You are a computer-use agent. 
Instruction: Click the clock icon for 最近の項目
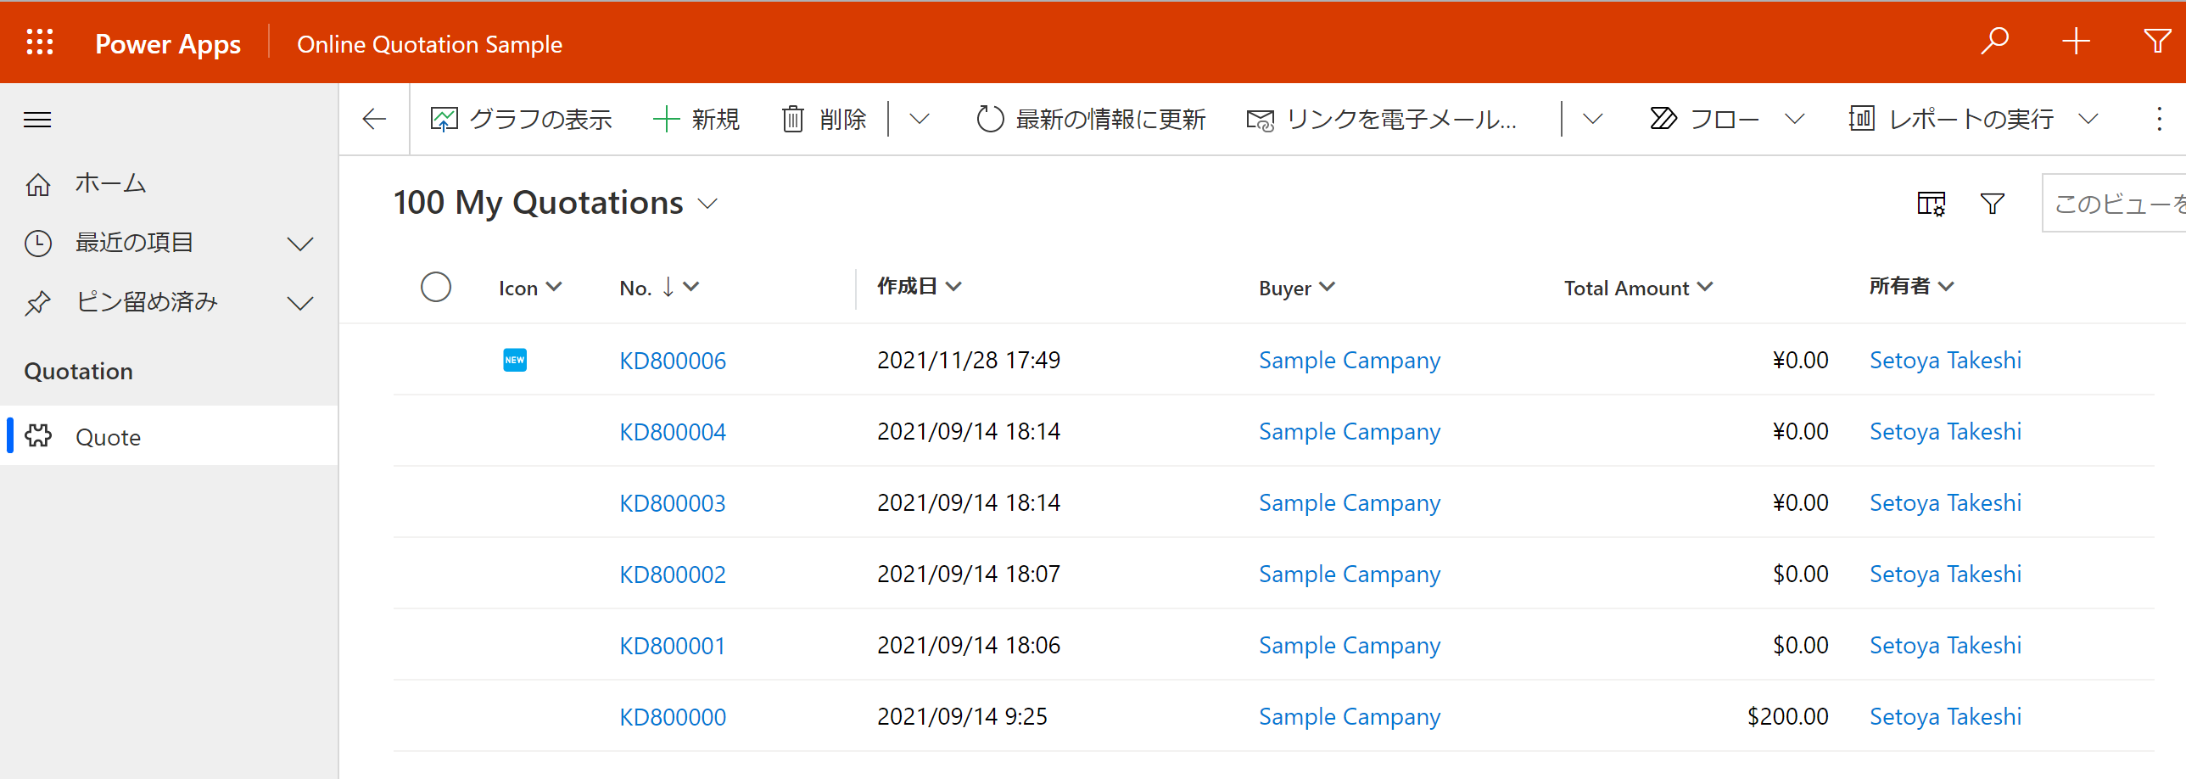click(38, 244)
